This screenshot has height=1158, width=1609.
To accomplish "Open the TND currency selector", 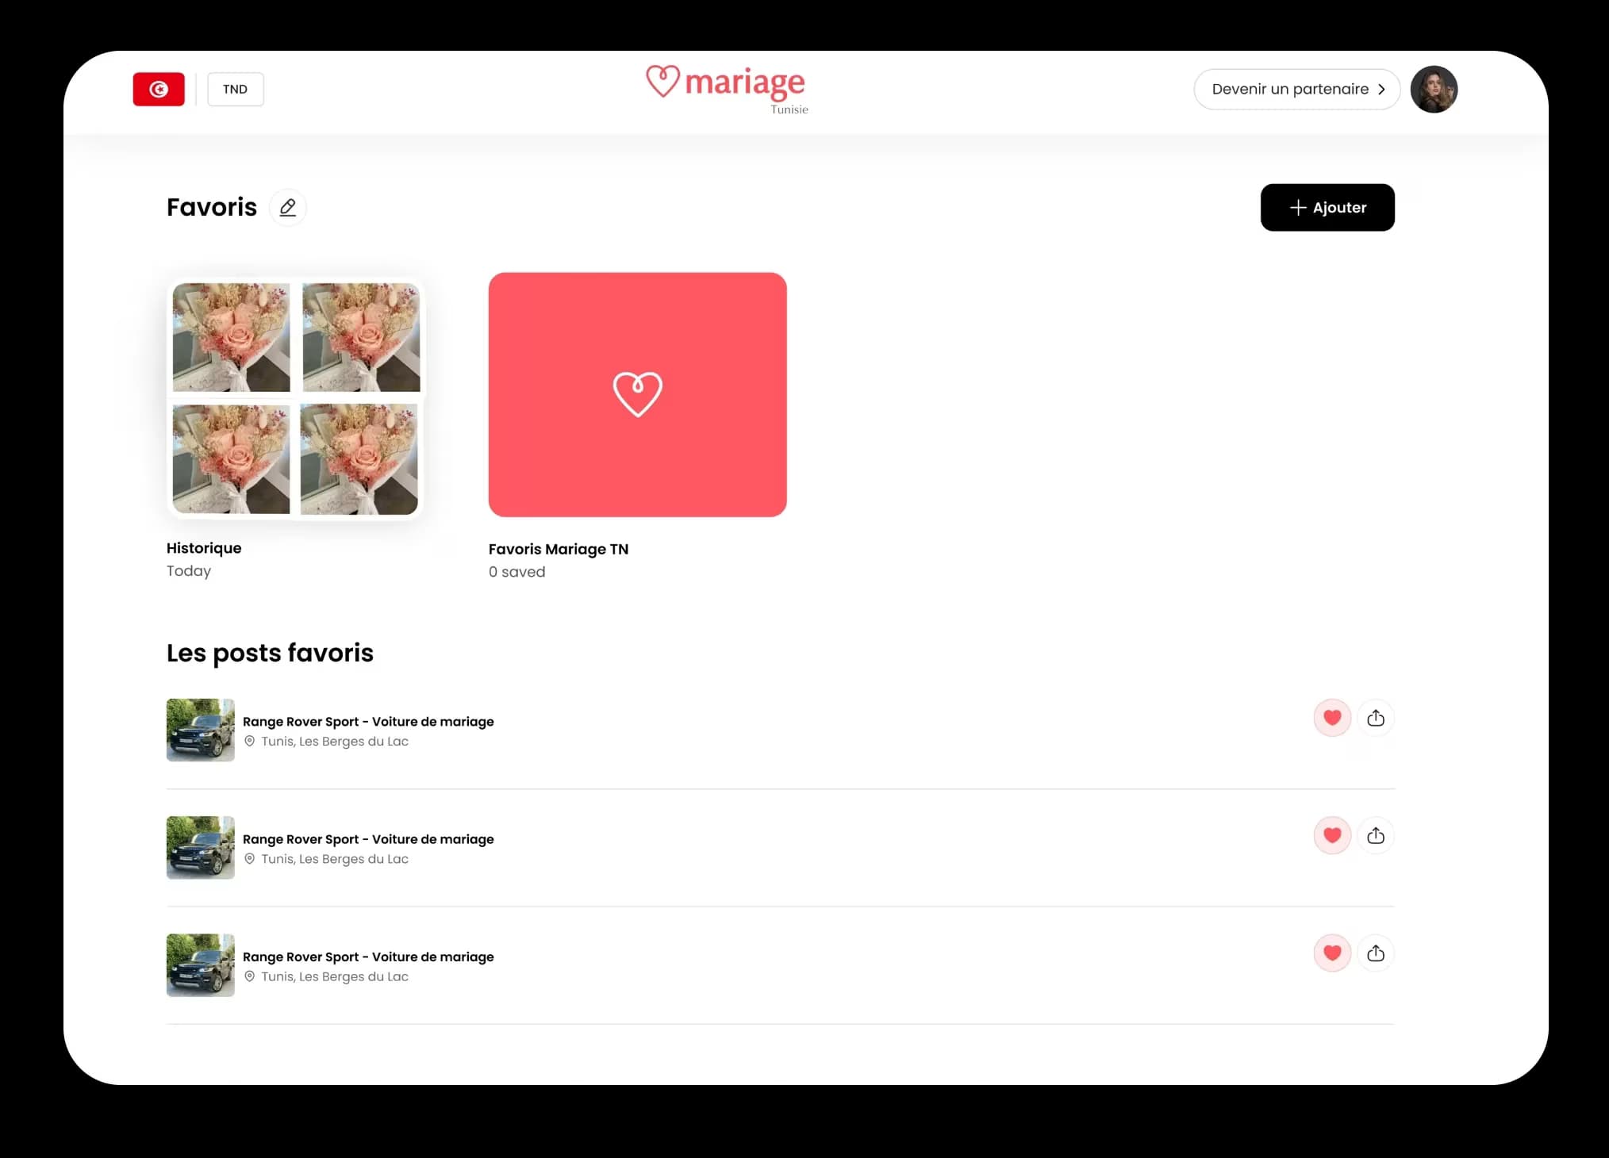I will (x=235, y=89).
